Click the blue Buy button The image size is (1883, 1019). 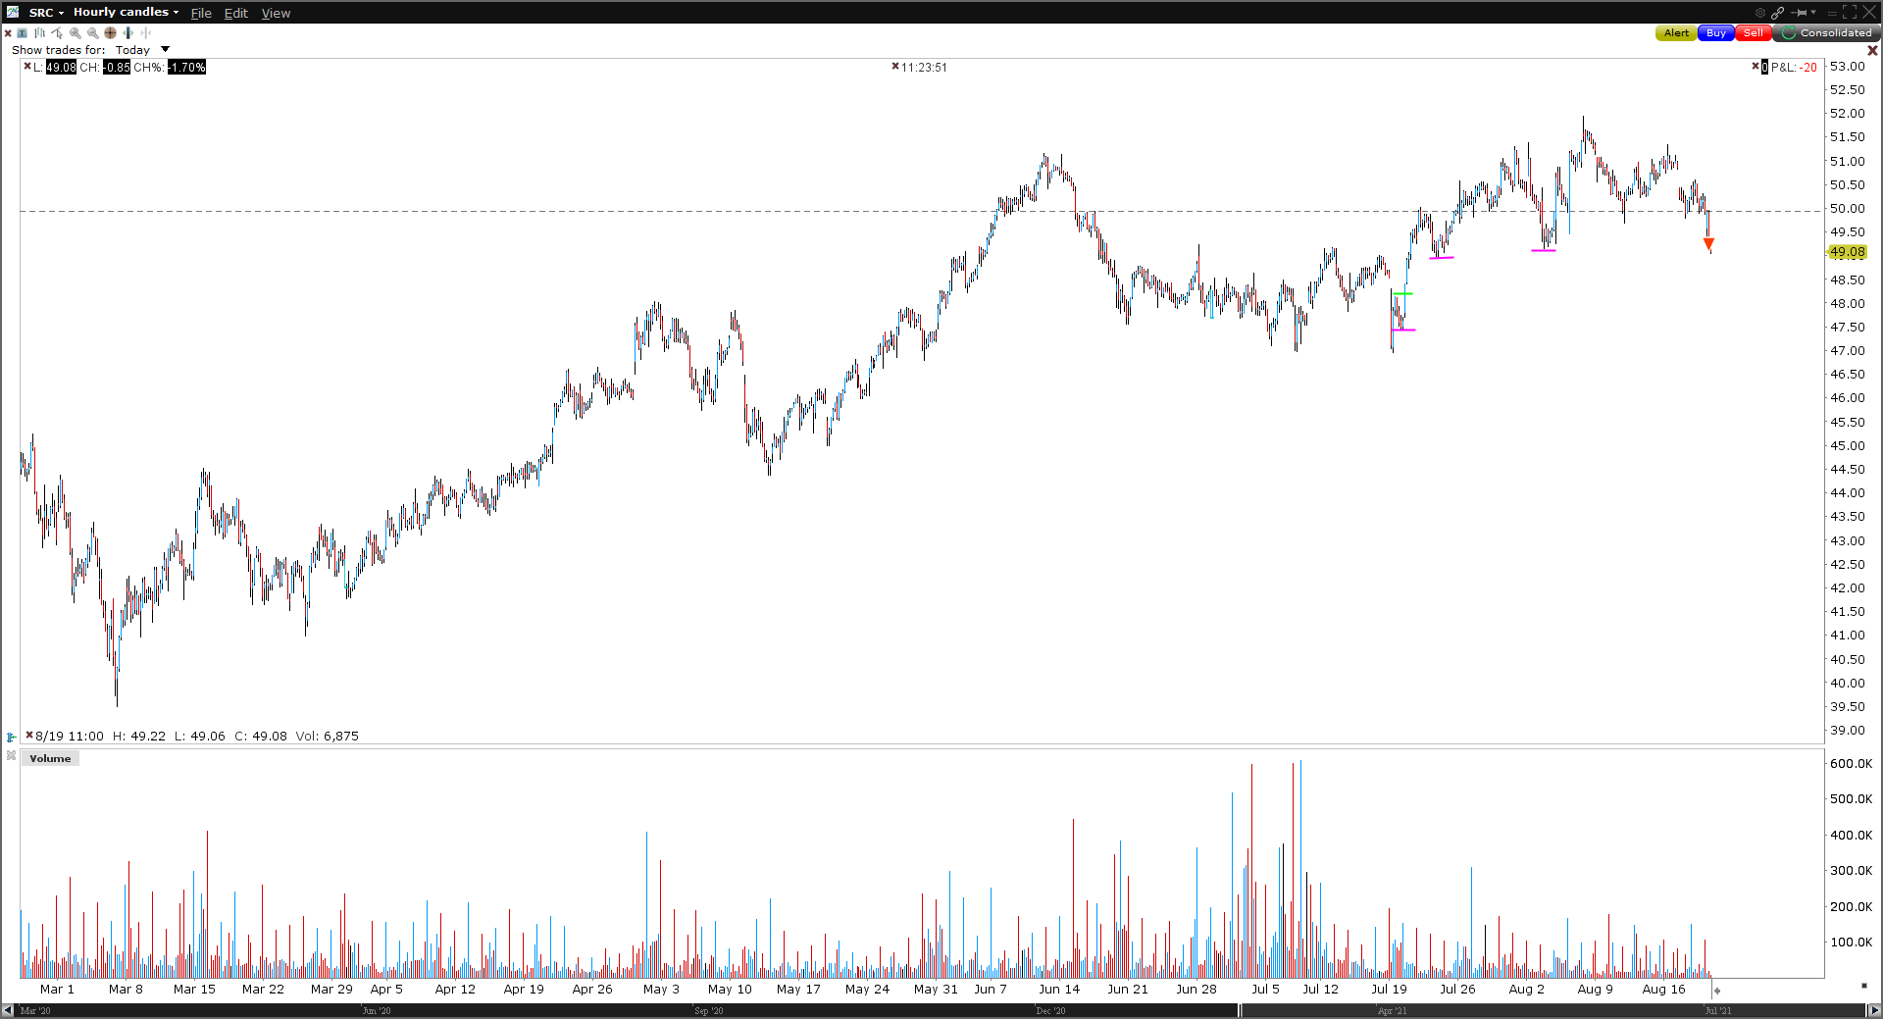[1715, 33]
